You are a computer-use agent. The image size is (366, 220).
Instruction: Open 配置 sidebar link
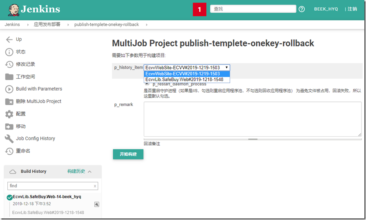tap(21, 114)
